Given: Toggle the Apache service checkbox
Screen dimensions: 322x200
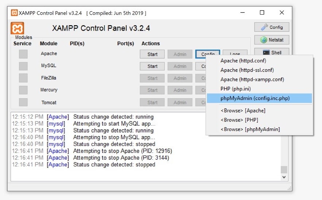Looking at the screenshot, I should pyautogui.click(x=23, y=54).
